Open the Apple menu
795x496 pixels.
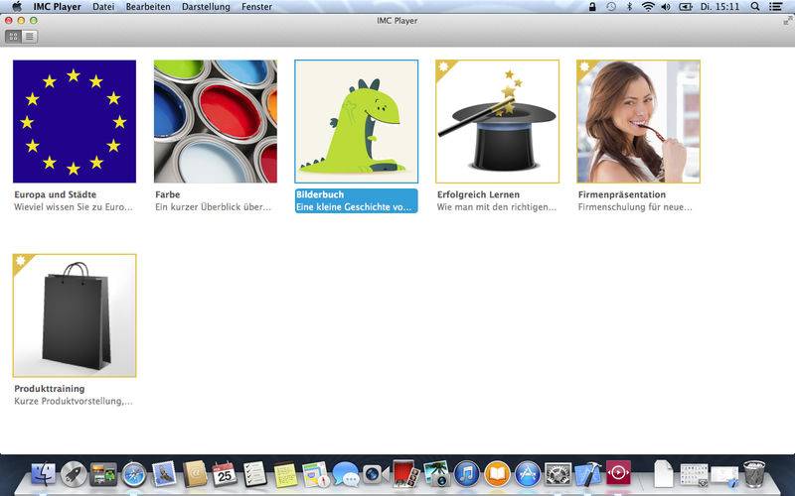click(17, 7)
